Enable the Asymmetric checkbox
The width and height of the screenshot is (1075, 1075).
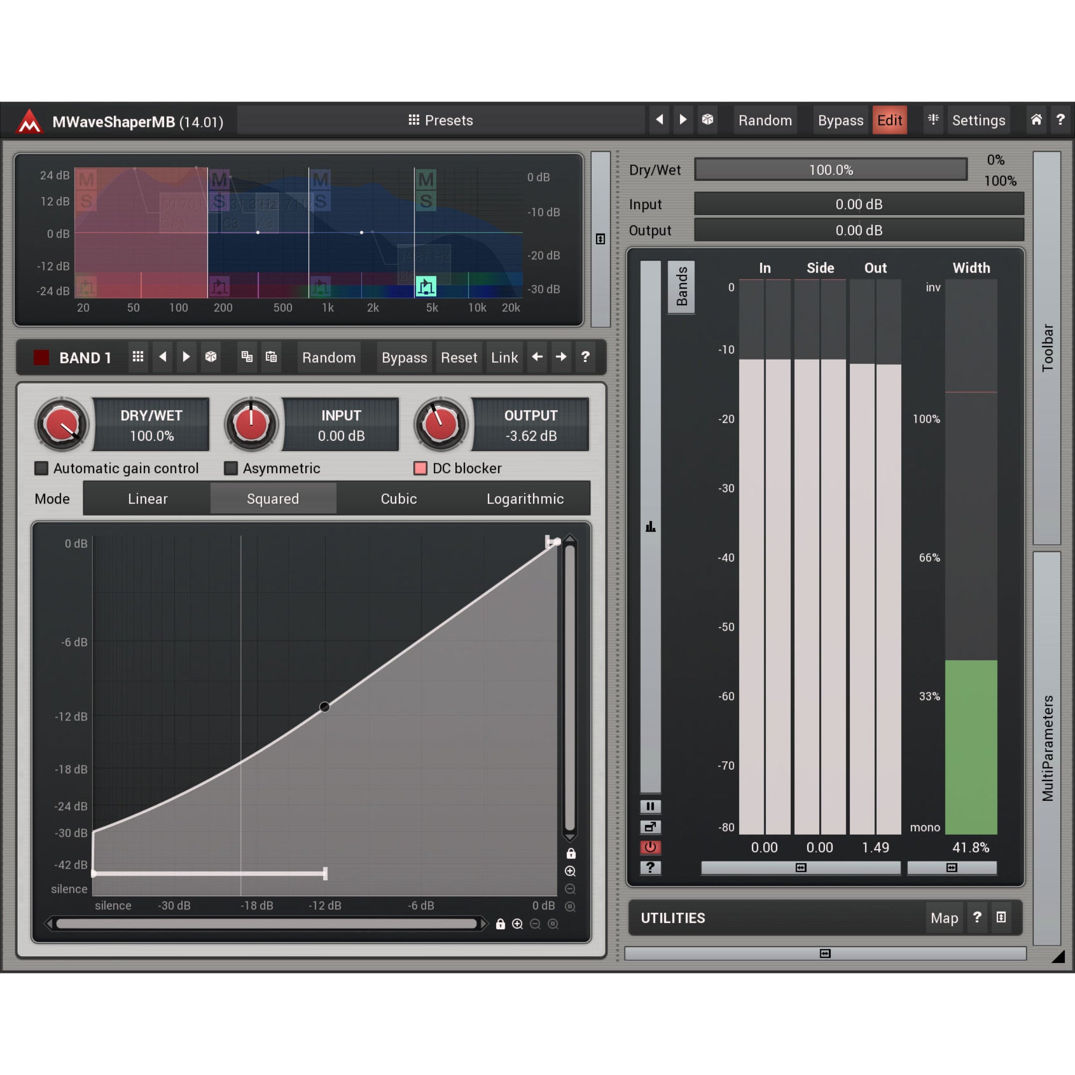pyautogui.click(x=231, y=468)
